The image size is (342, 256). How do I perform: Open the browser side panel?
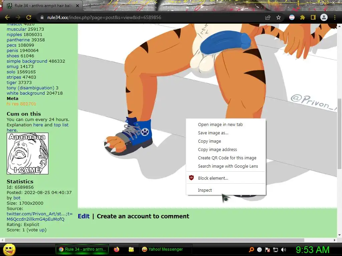click(x=313, y=17)
